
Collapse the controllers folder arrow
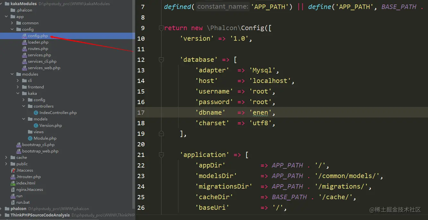[x=23, y=106]
